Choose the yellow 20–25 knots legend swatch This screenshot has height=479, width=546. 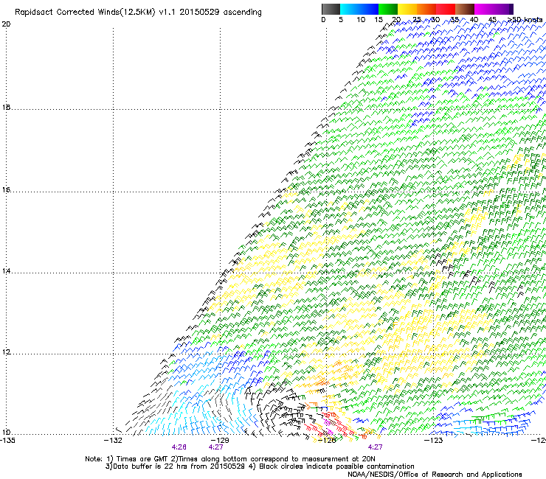pos(407,9)
